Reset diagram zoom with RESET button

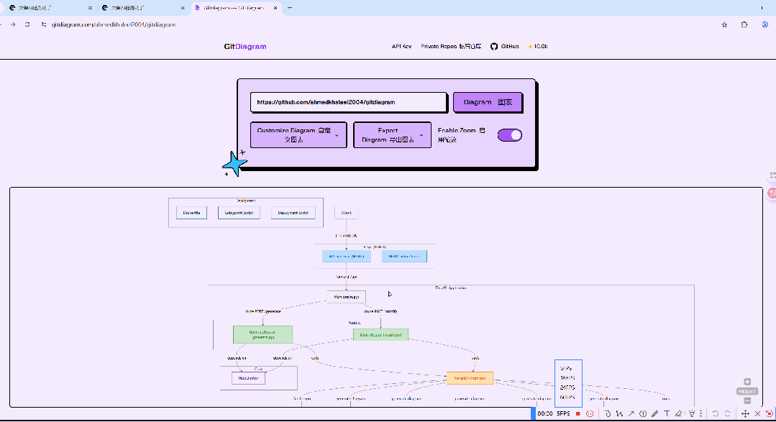point(747,391)
